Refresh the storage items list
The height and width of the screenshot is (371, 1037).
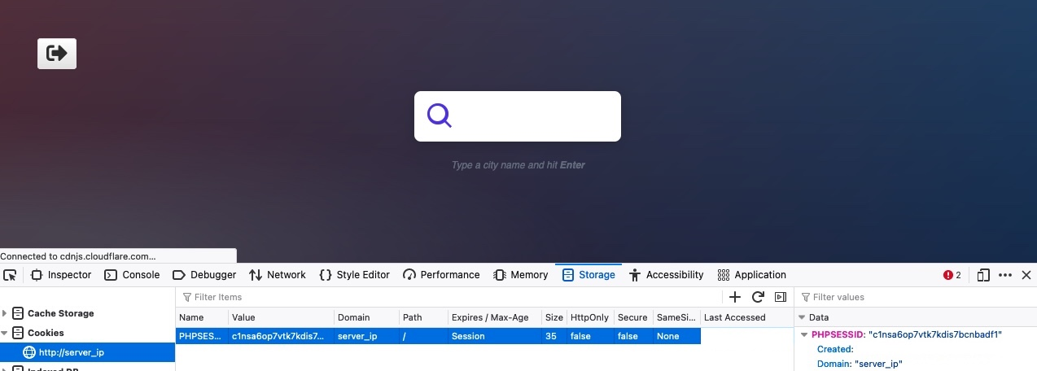[x=758, y=297]
